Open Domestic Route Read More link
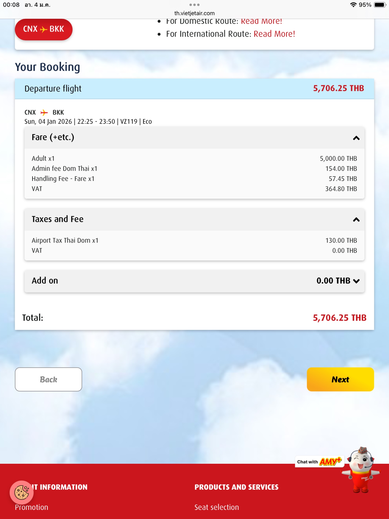The height and width of the screenshot is (519, 389). pos(261,21)
